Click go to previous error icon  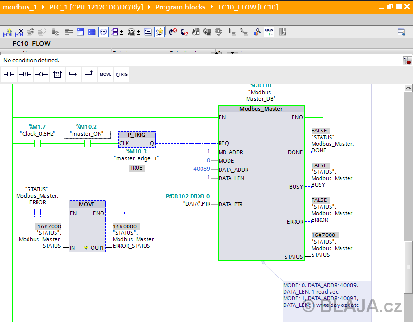(184, 32)
